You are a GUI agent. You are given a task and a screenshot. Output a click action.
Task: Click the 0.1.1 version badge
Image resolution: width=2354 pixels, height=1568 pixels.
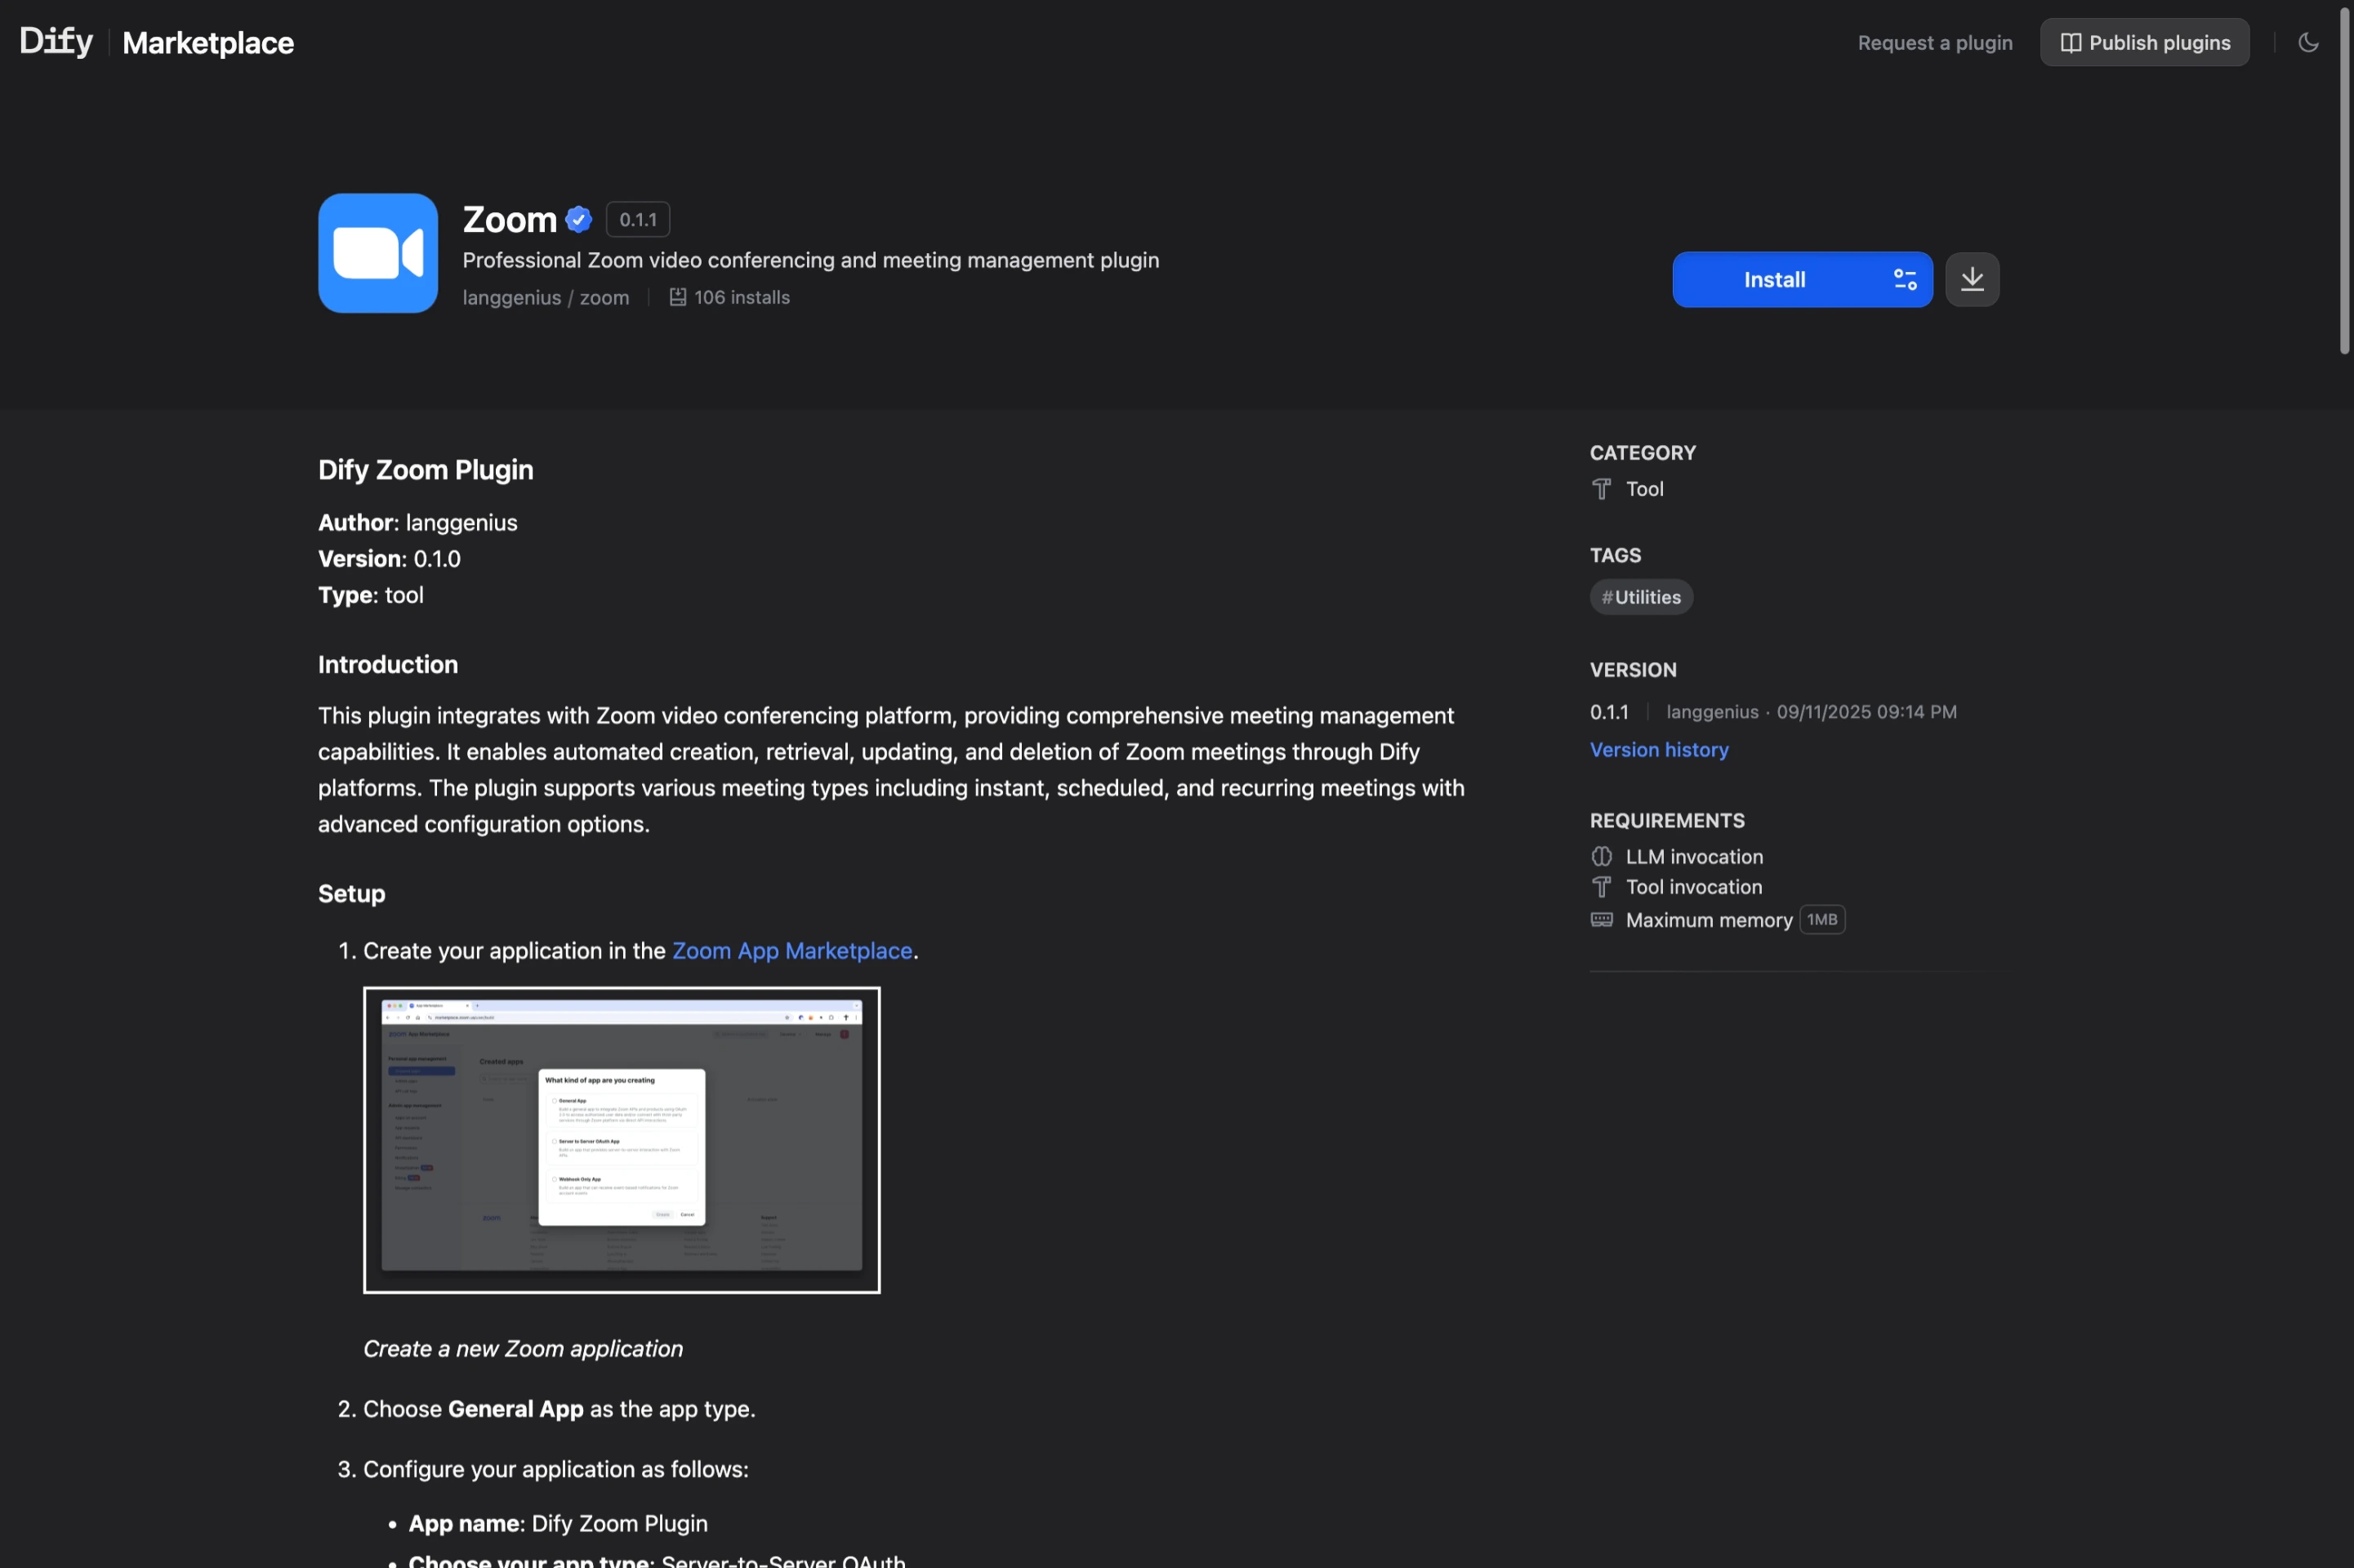coord(637,218)
